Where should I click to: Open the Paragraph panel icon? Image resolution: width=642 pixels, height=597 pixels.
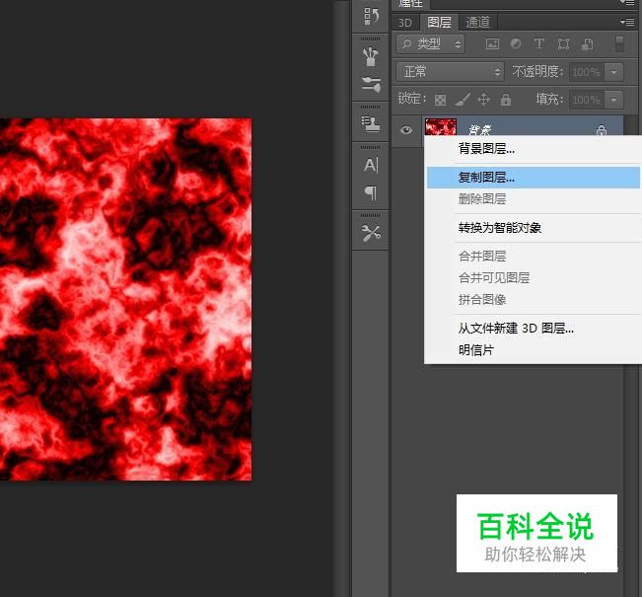pyautogui.click(x=371, y=192)
